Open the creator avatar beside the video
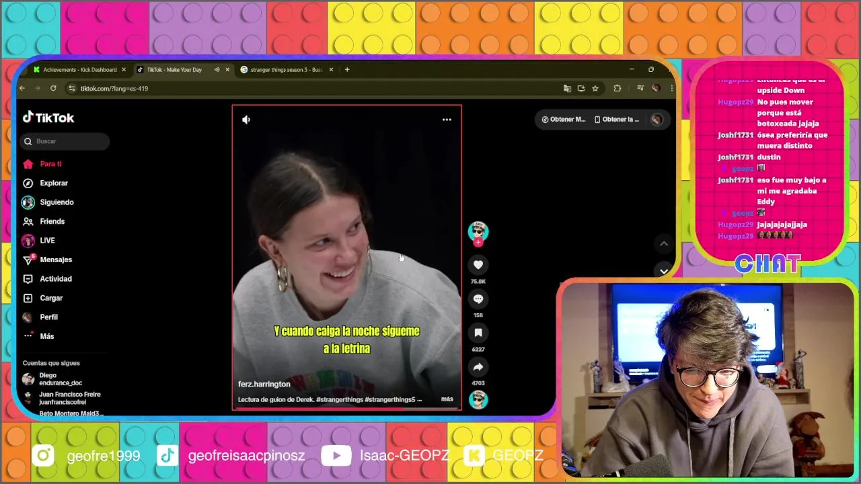The image size is (861, 484). click(478, 231)
